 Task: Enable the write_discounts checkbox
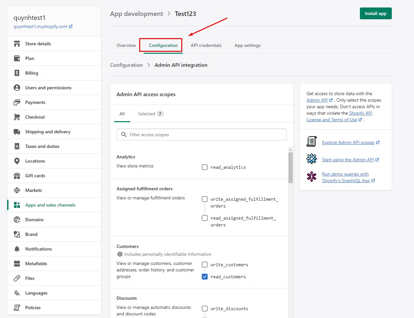pos(205,309)
